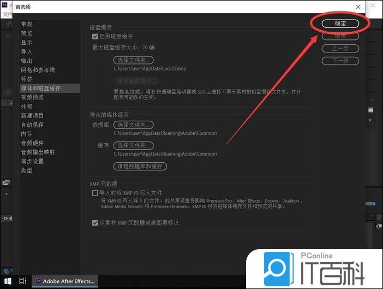
Task: Confirm preferences with 确定 button
Action: [340, 23]
